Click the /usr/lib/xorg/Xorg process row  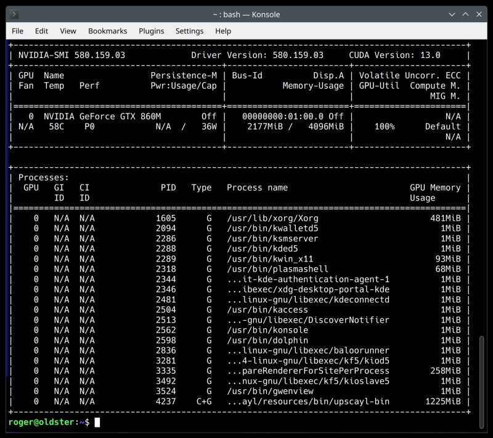click(x=240, y=218)
